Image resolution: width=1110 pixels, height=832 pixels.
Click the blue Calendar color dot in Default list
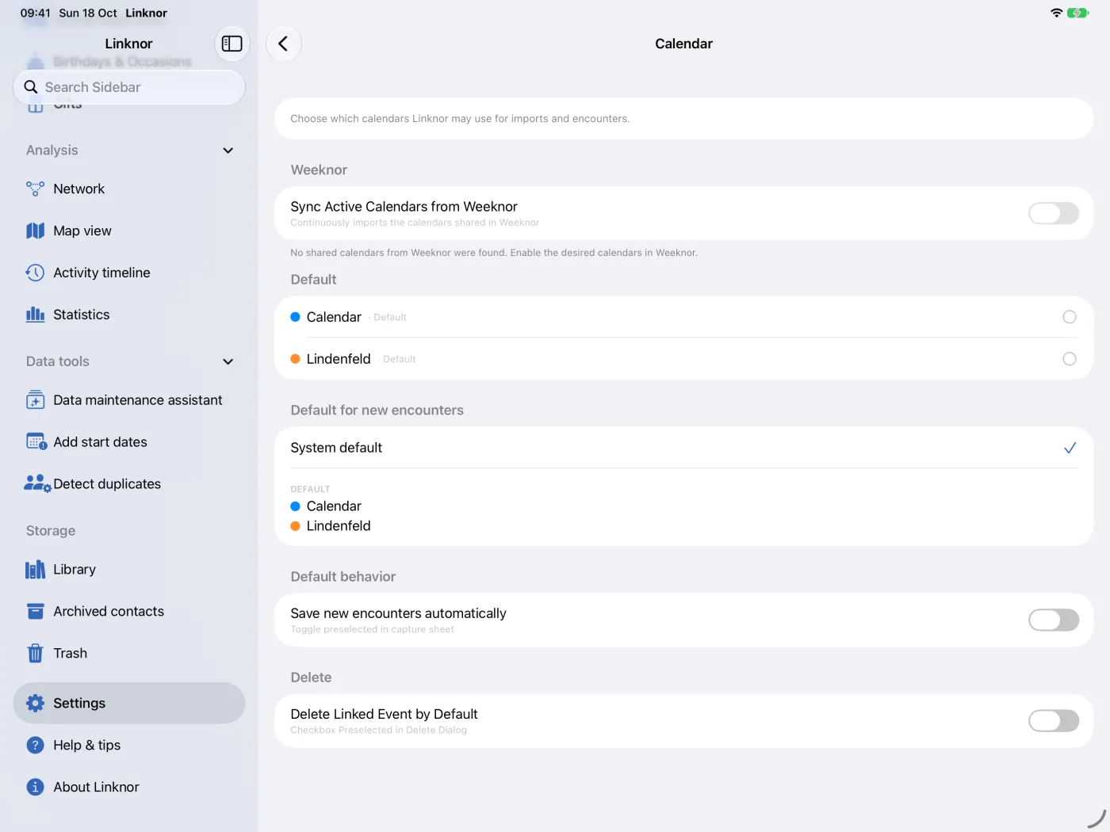coord(295,317)
